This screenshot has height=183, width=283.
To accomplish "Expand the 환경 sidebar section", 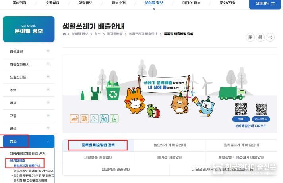I will tap(29, 128).
